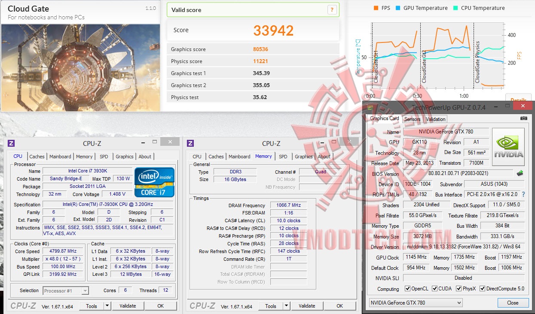Click the Physics score 11221 value
This screenshot has width=535, height=314.
(x=260, y=61)
